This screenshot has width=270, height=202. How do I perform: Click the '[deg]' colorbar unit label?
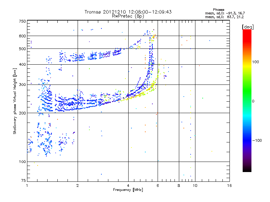248,27
